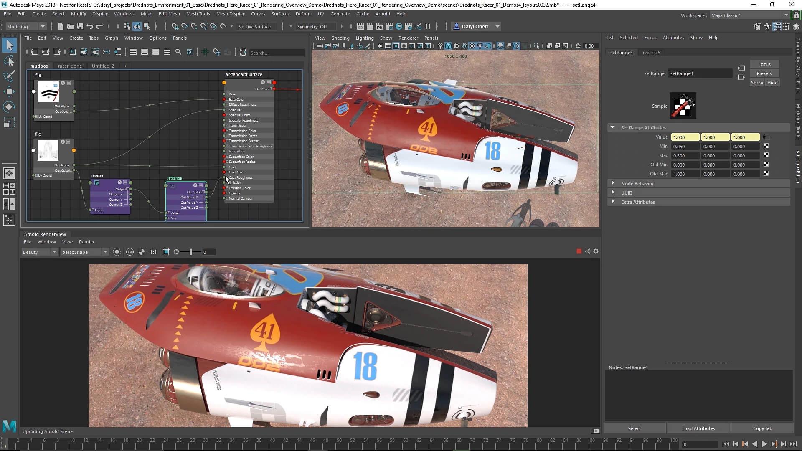802x451 pixels.
Task: Click the New Scene icon
Action: click(61, 26)
